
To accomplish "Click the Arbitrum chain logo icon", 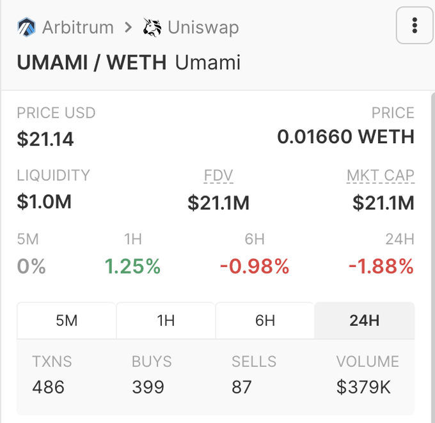I will coord(27,27).
